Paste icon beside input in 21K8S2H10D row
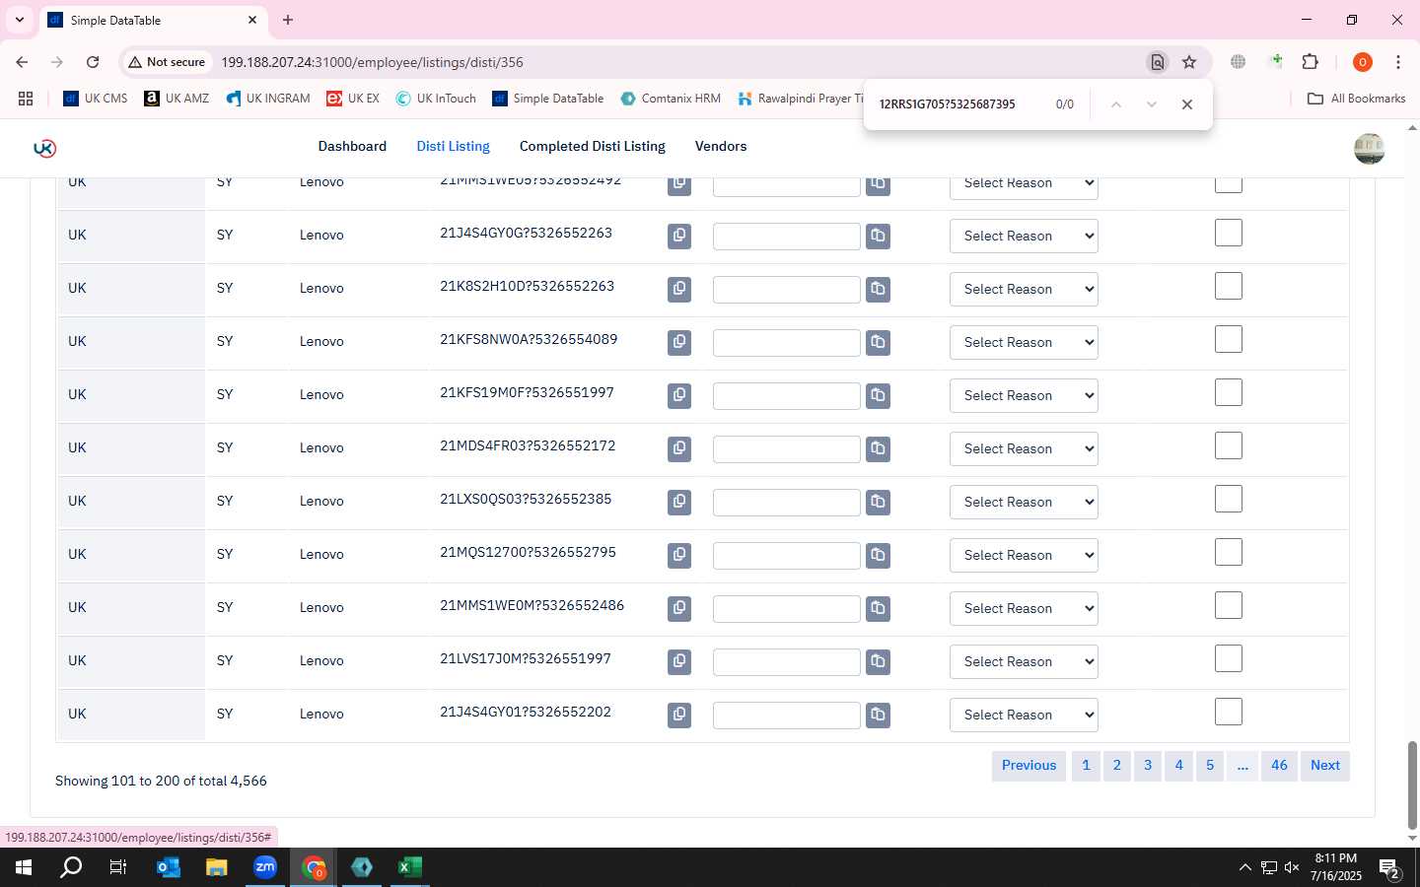Viewport: 1420px width, 887px height. [878, 289]
